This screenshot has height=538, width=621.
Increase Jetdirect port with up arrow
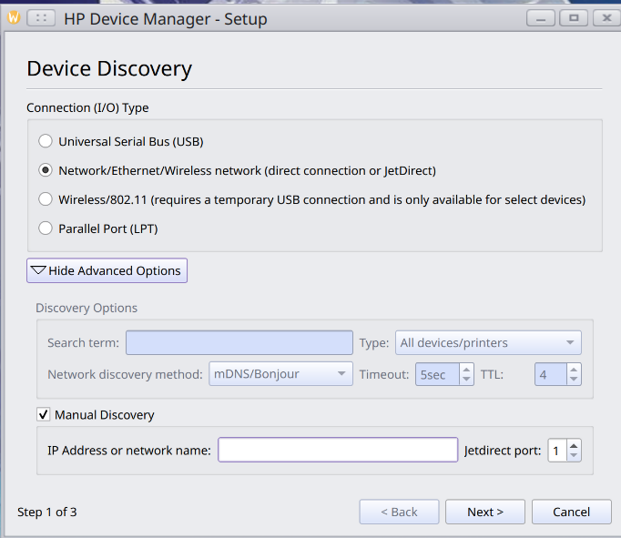point(574,445)
